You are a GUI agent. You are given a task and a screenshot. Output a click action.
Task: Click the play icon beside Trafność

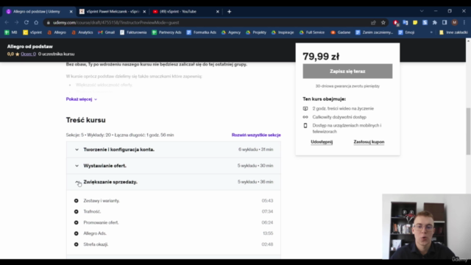coord(77,211)
